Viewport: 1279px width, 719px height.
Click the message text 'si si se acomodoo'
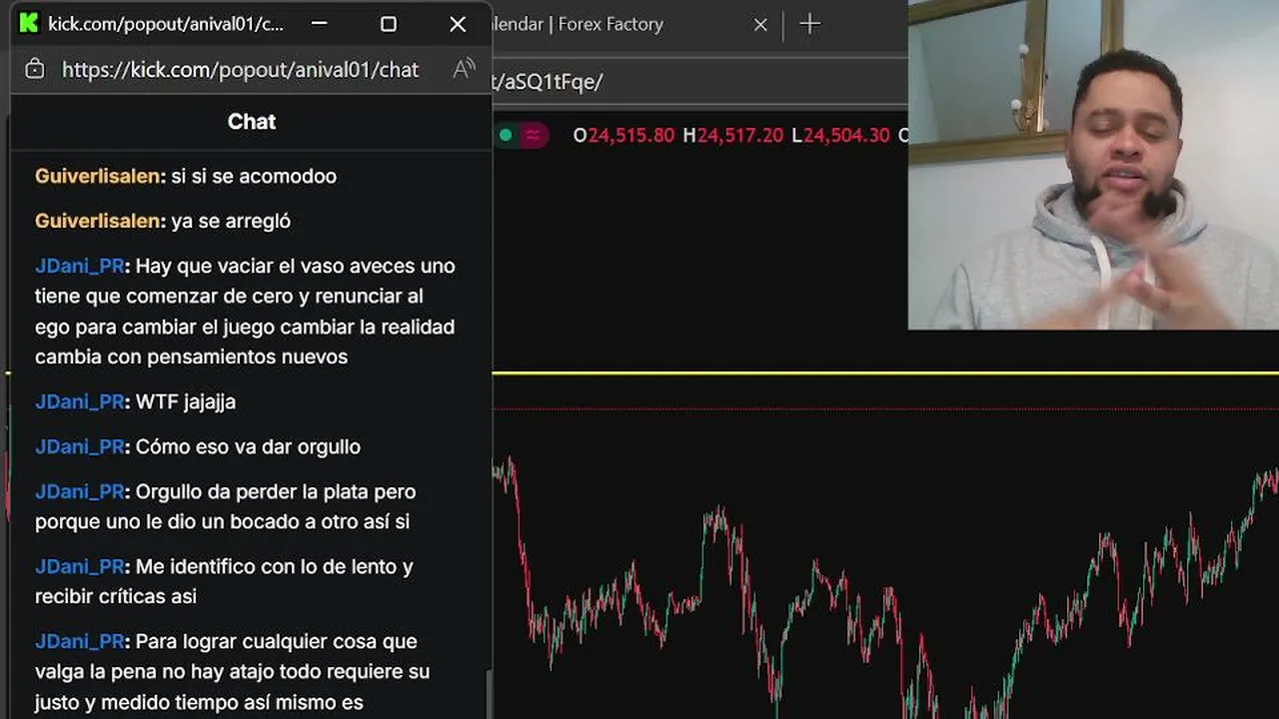pyautogui.click(x=254, y=176)
